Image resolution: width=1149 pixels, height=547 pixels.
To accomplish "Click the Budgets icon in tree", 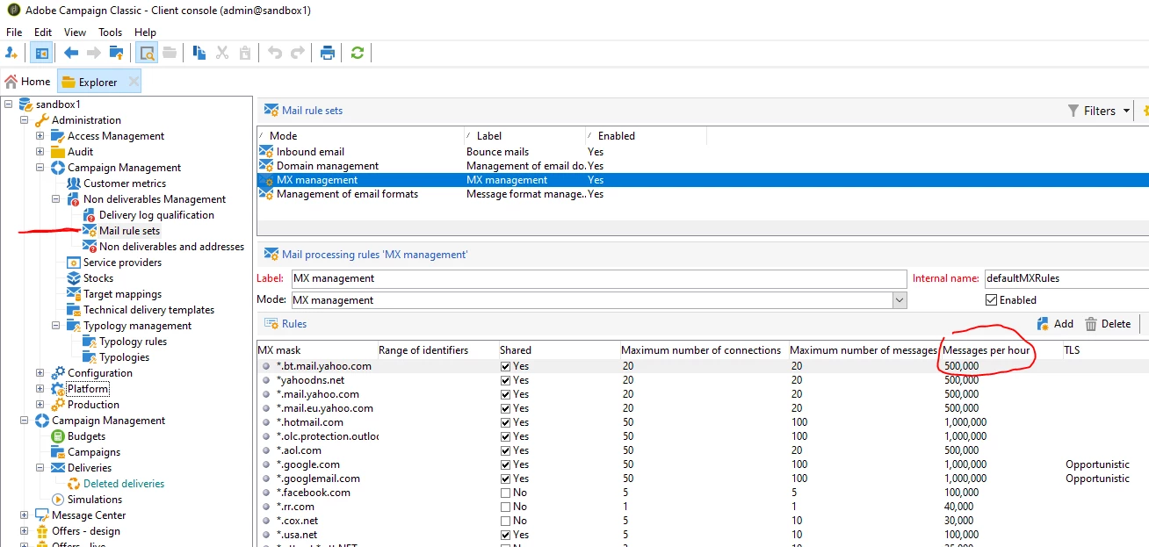I will click(x=58, y=436).
